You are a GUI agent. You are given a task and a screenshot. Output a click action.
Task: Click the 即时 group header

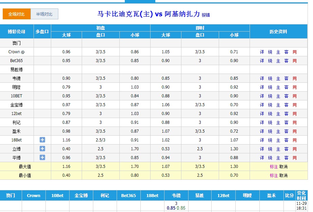click(x=200, y=28)
